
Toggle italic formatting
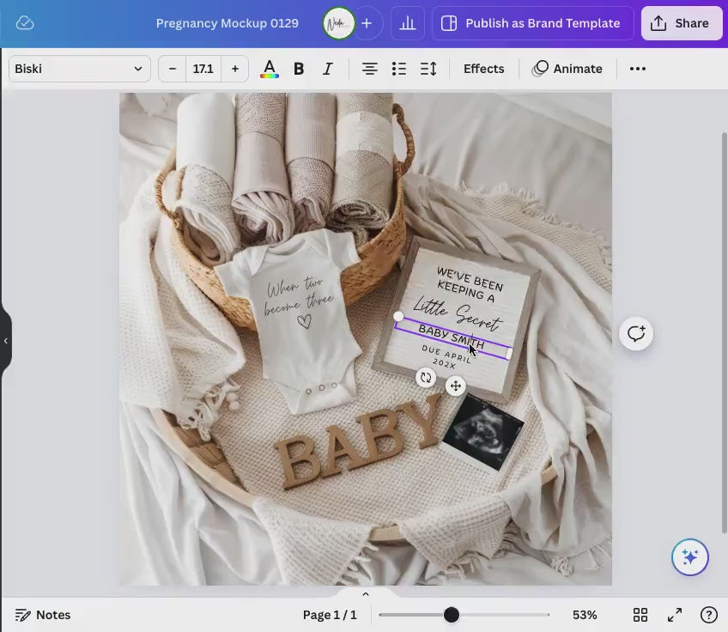[x=327, y=69]
